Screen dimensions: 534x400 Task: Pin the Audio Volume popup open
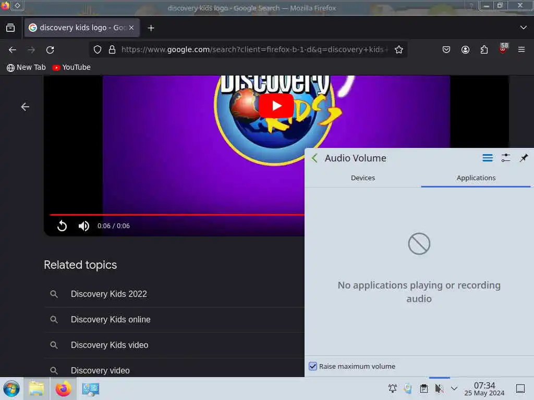[x=524, y=158]
